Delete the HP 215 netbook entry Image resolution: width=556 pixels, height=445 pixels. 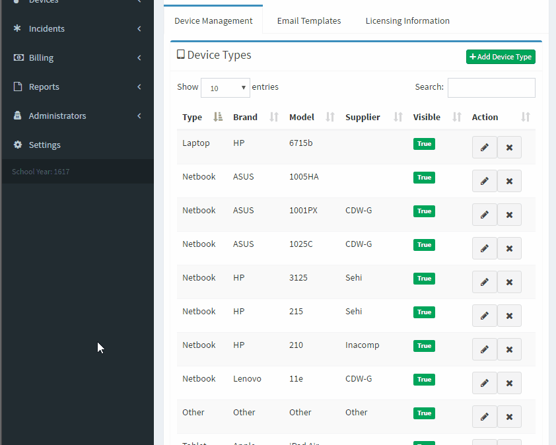tap(509, 316)
